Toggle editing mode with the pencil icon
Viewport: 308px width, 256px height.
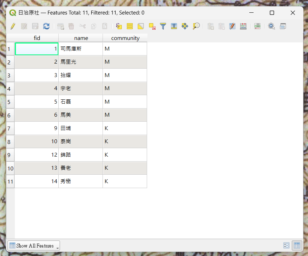[x=13, y=26]
